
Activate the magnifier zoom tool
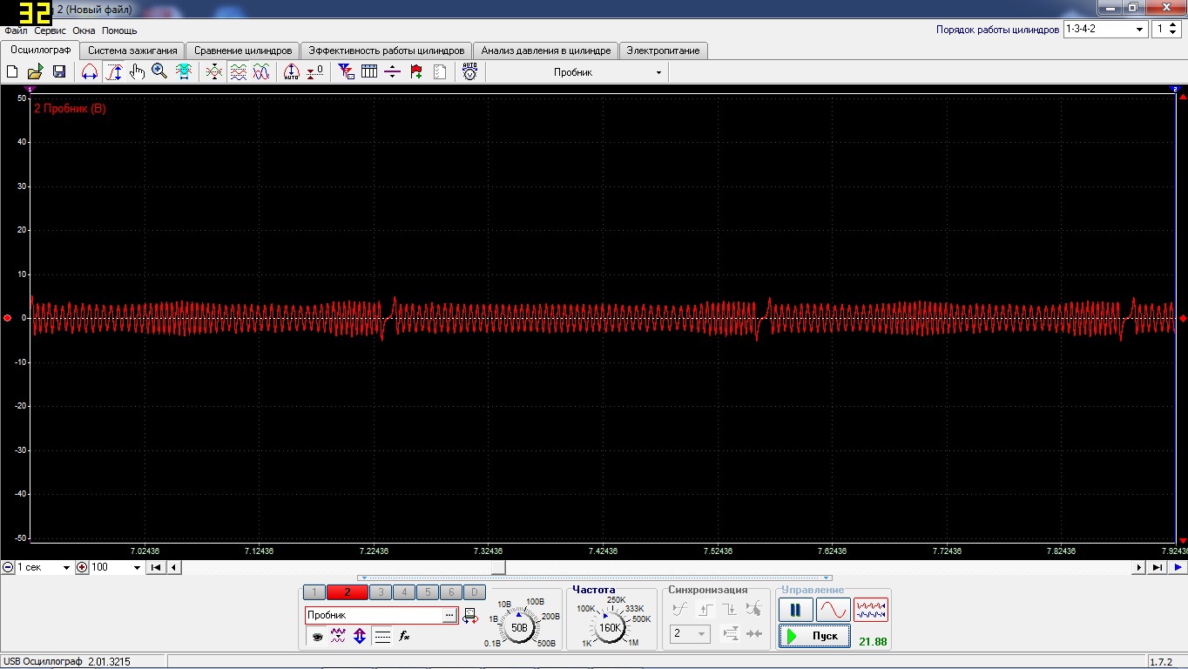click(x=159, y=72)
